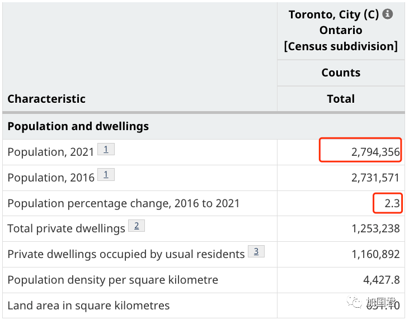
Task: Click the Toronto, City (C) header text
Action: click(333, 15)
